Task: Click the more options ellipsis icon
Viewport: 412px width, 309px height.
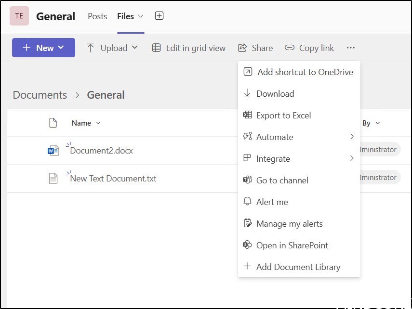Action: pos(350,48)
